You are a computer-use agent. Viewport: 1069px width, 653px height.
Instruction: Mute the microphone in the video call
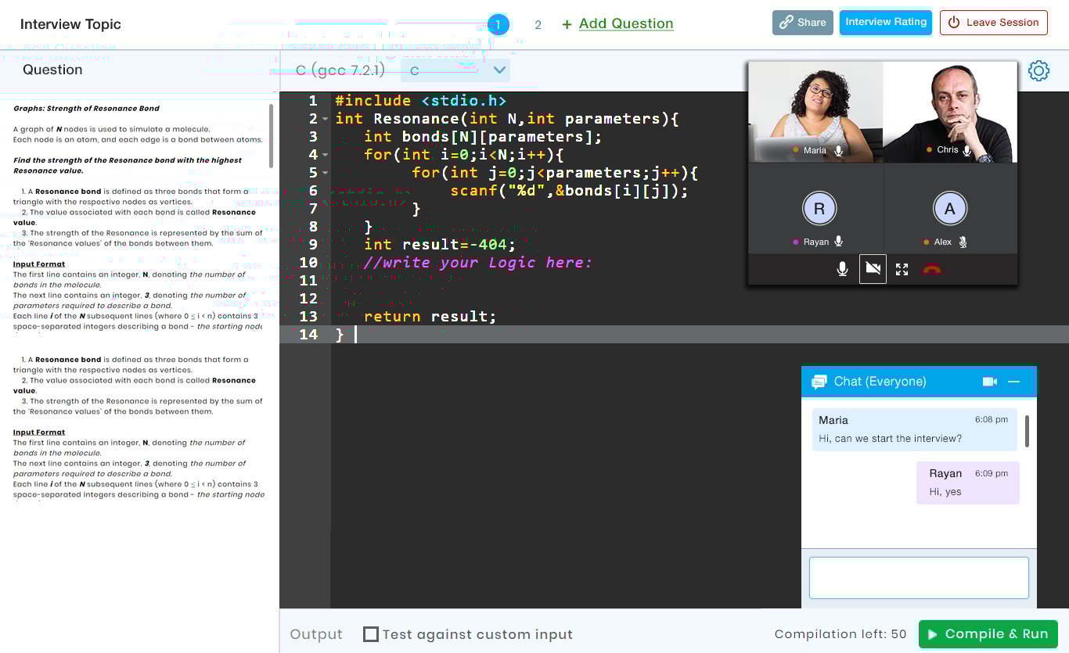pos(842,268)
